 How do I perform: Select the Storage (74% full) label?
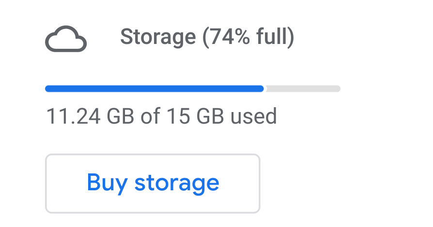(x=207, y=37)
